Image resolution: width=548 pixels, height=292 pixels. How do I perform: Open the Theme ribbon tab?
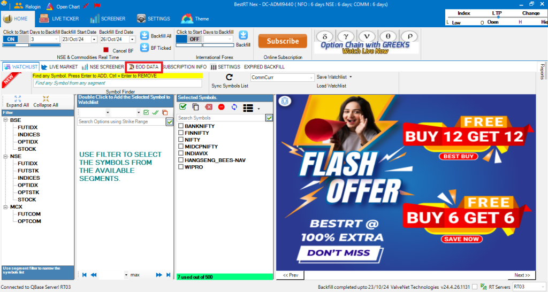click(195, 19)
